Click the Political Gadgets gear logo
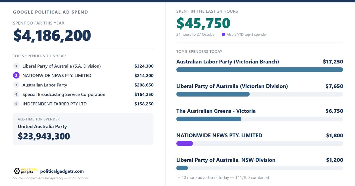Screen dimensions: 355x186 pos(26,171)
